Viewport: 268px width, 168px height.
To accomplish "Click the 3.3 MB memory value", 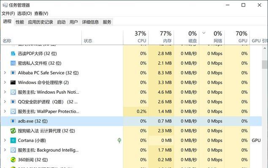I will pos(165,82).
